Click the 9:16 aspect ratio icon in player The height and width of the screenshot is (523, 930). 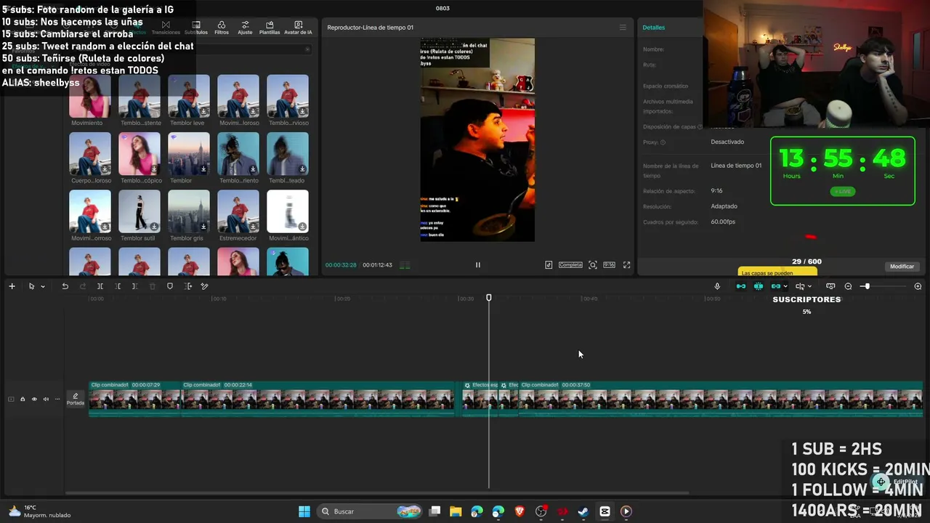pyautogui.click(x=609, y=265)
